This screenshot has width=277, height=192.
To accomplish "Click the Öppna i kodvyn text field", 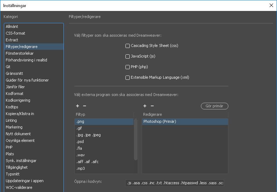I will (175, 183).
